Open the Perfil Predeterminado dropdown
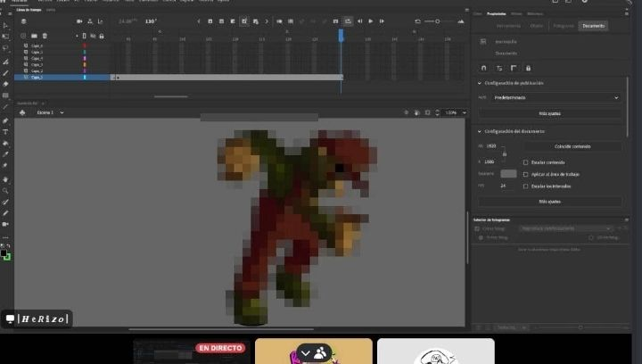The width and height of the screenshot is (642, 364). [x=556, y=98]
